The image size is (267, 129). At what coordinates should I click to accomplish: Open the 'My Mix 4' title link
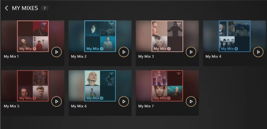pyautogui.click(x=213, y=56)
